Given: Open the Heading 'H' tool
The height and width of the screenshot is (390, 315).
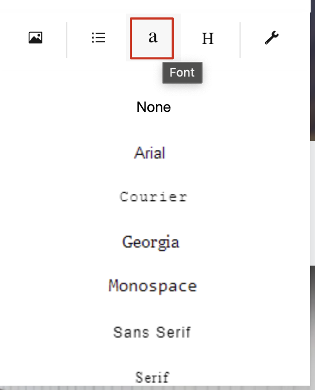Looking at the screenshot, I should coord(208,39).
